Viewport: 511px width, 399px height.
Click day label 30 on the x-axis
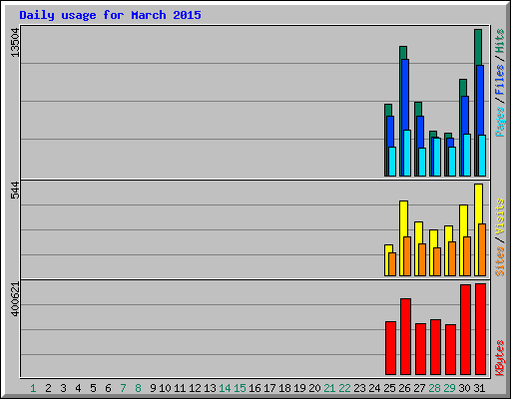tap(464, 388)
